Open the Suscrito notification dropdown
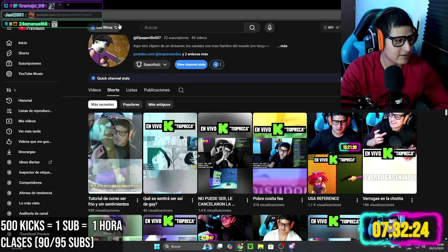The width and height of the screenshot is (448, 252). (x=152, y=64)
